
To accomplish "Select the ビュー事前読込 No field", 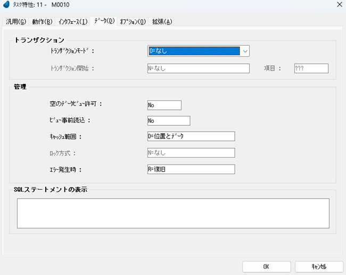I will [168, 121].
